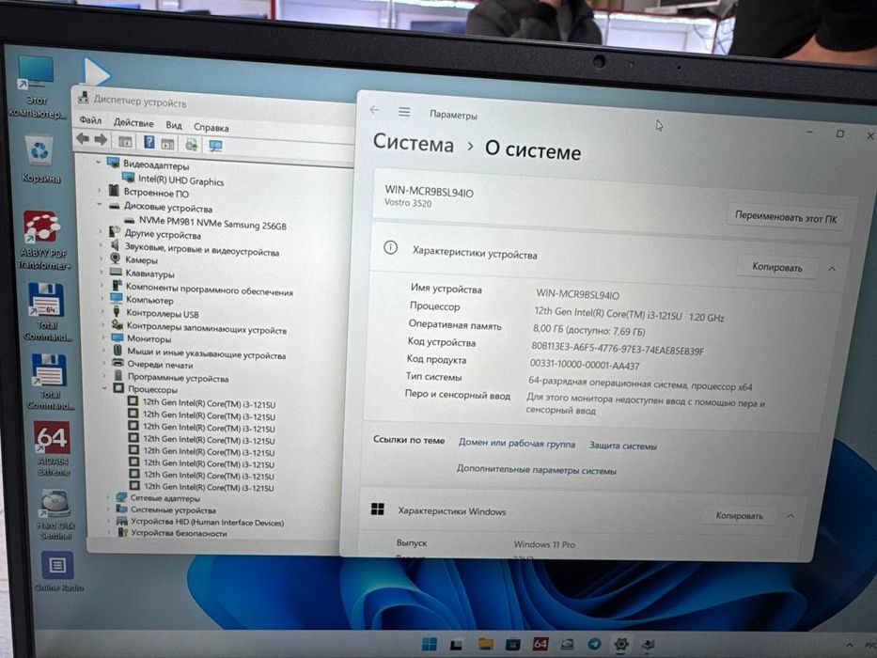Open Дополнительные параметры системы link
The height and width of the screenshot is (658, 877).
536,470
